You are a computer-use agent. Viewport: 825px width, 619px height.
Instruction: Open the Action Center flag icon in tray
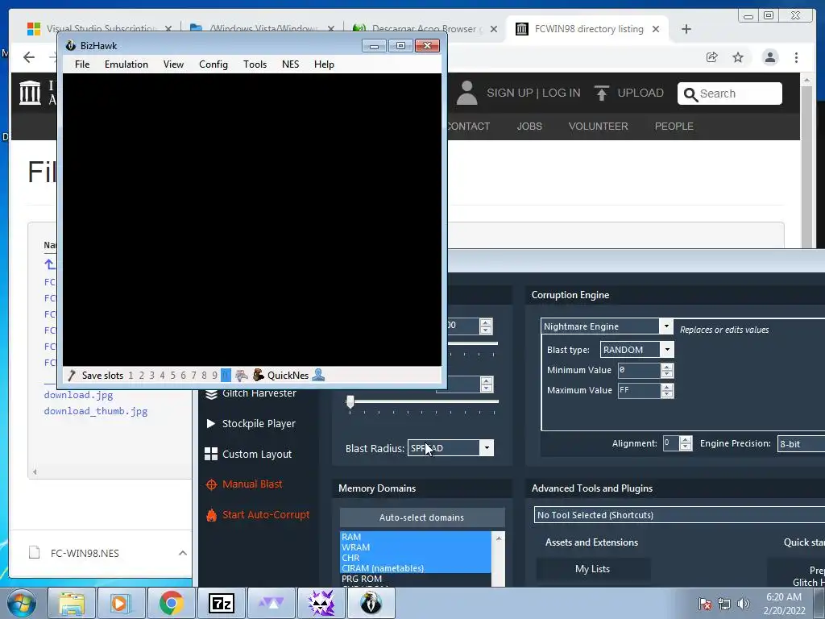pos(704,604)
